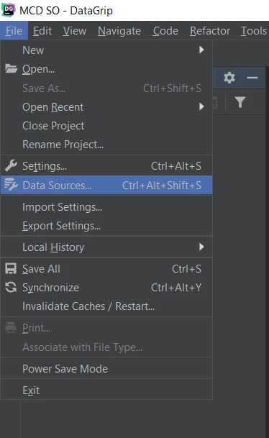Select Invalidate Caches / Restart...
This screenshot has width=269, height=438.
pyautogui.click(x=106, y=306)
